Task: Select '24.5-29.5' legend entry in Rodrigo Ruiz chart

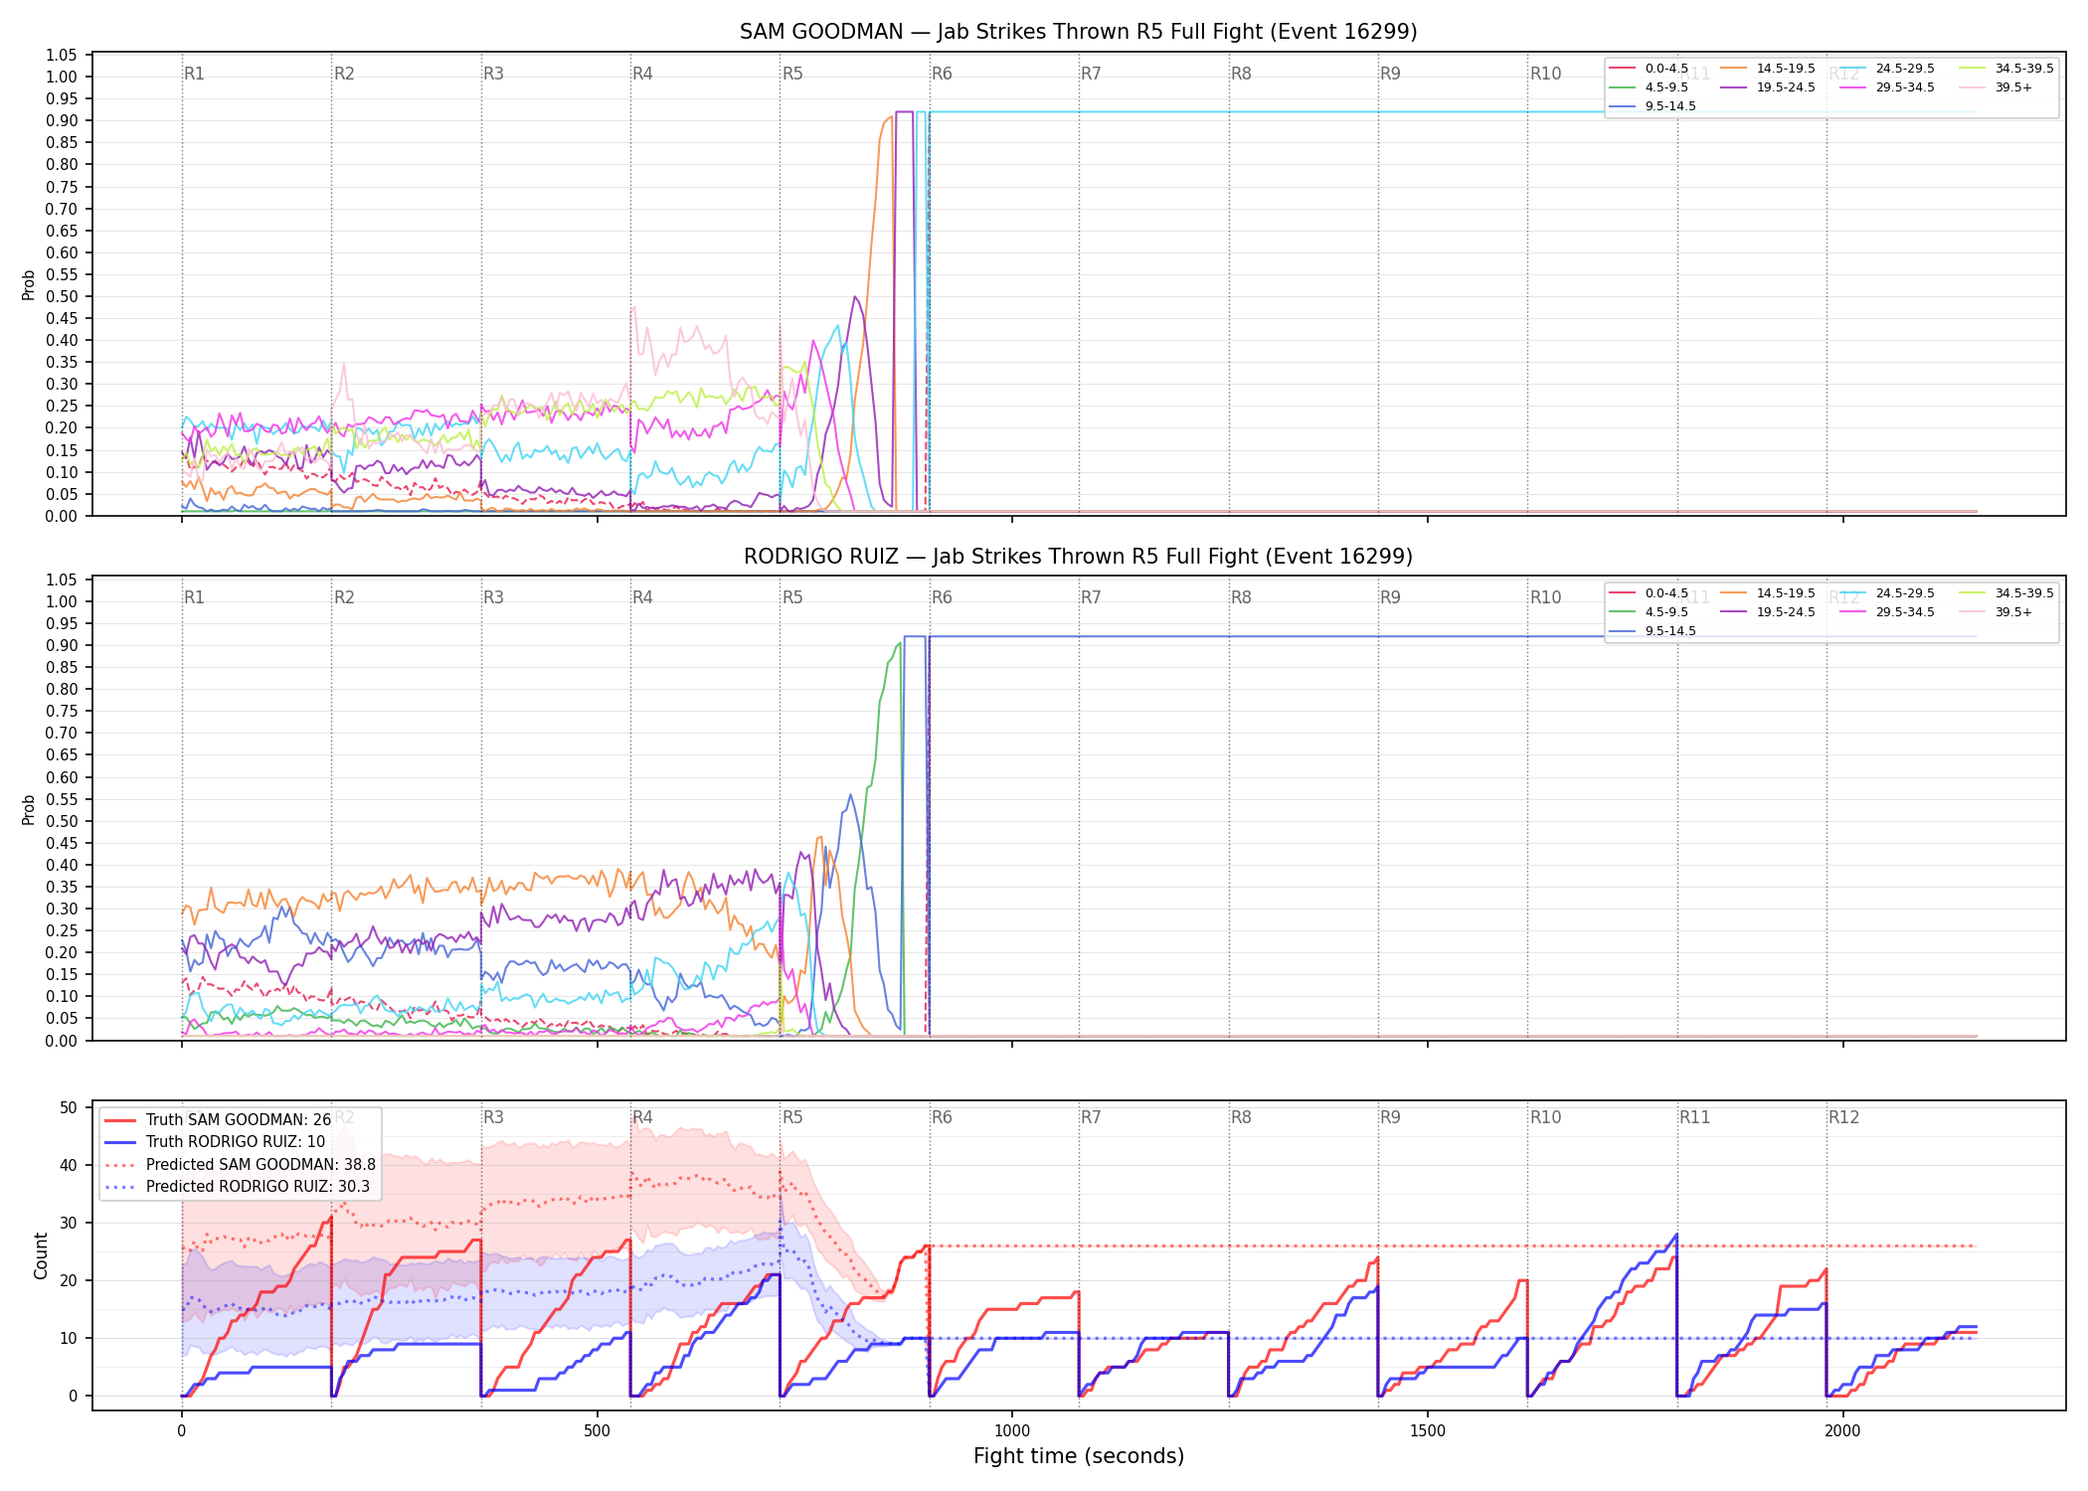Action: pyautogui.click(x=1887, y=593)
